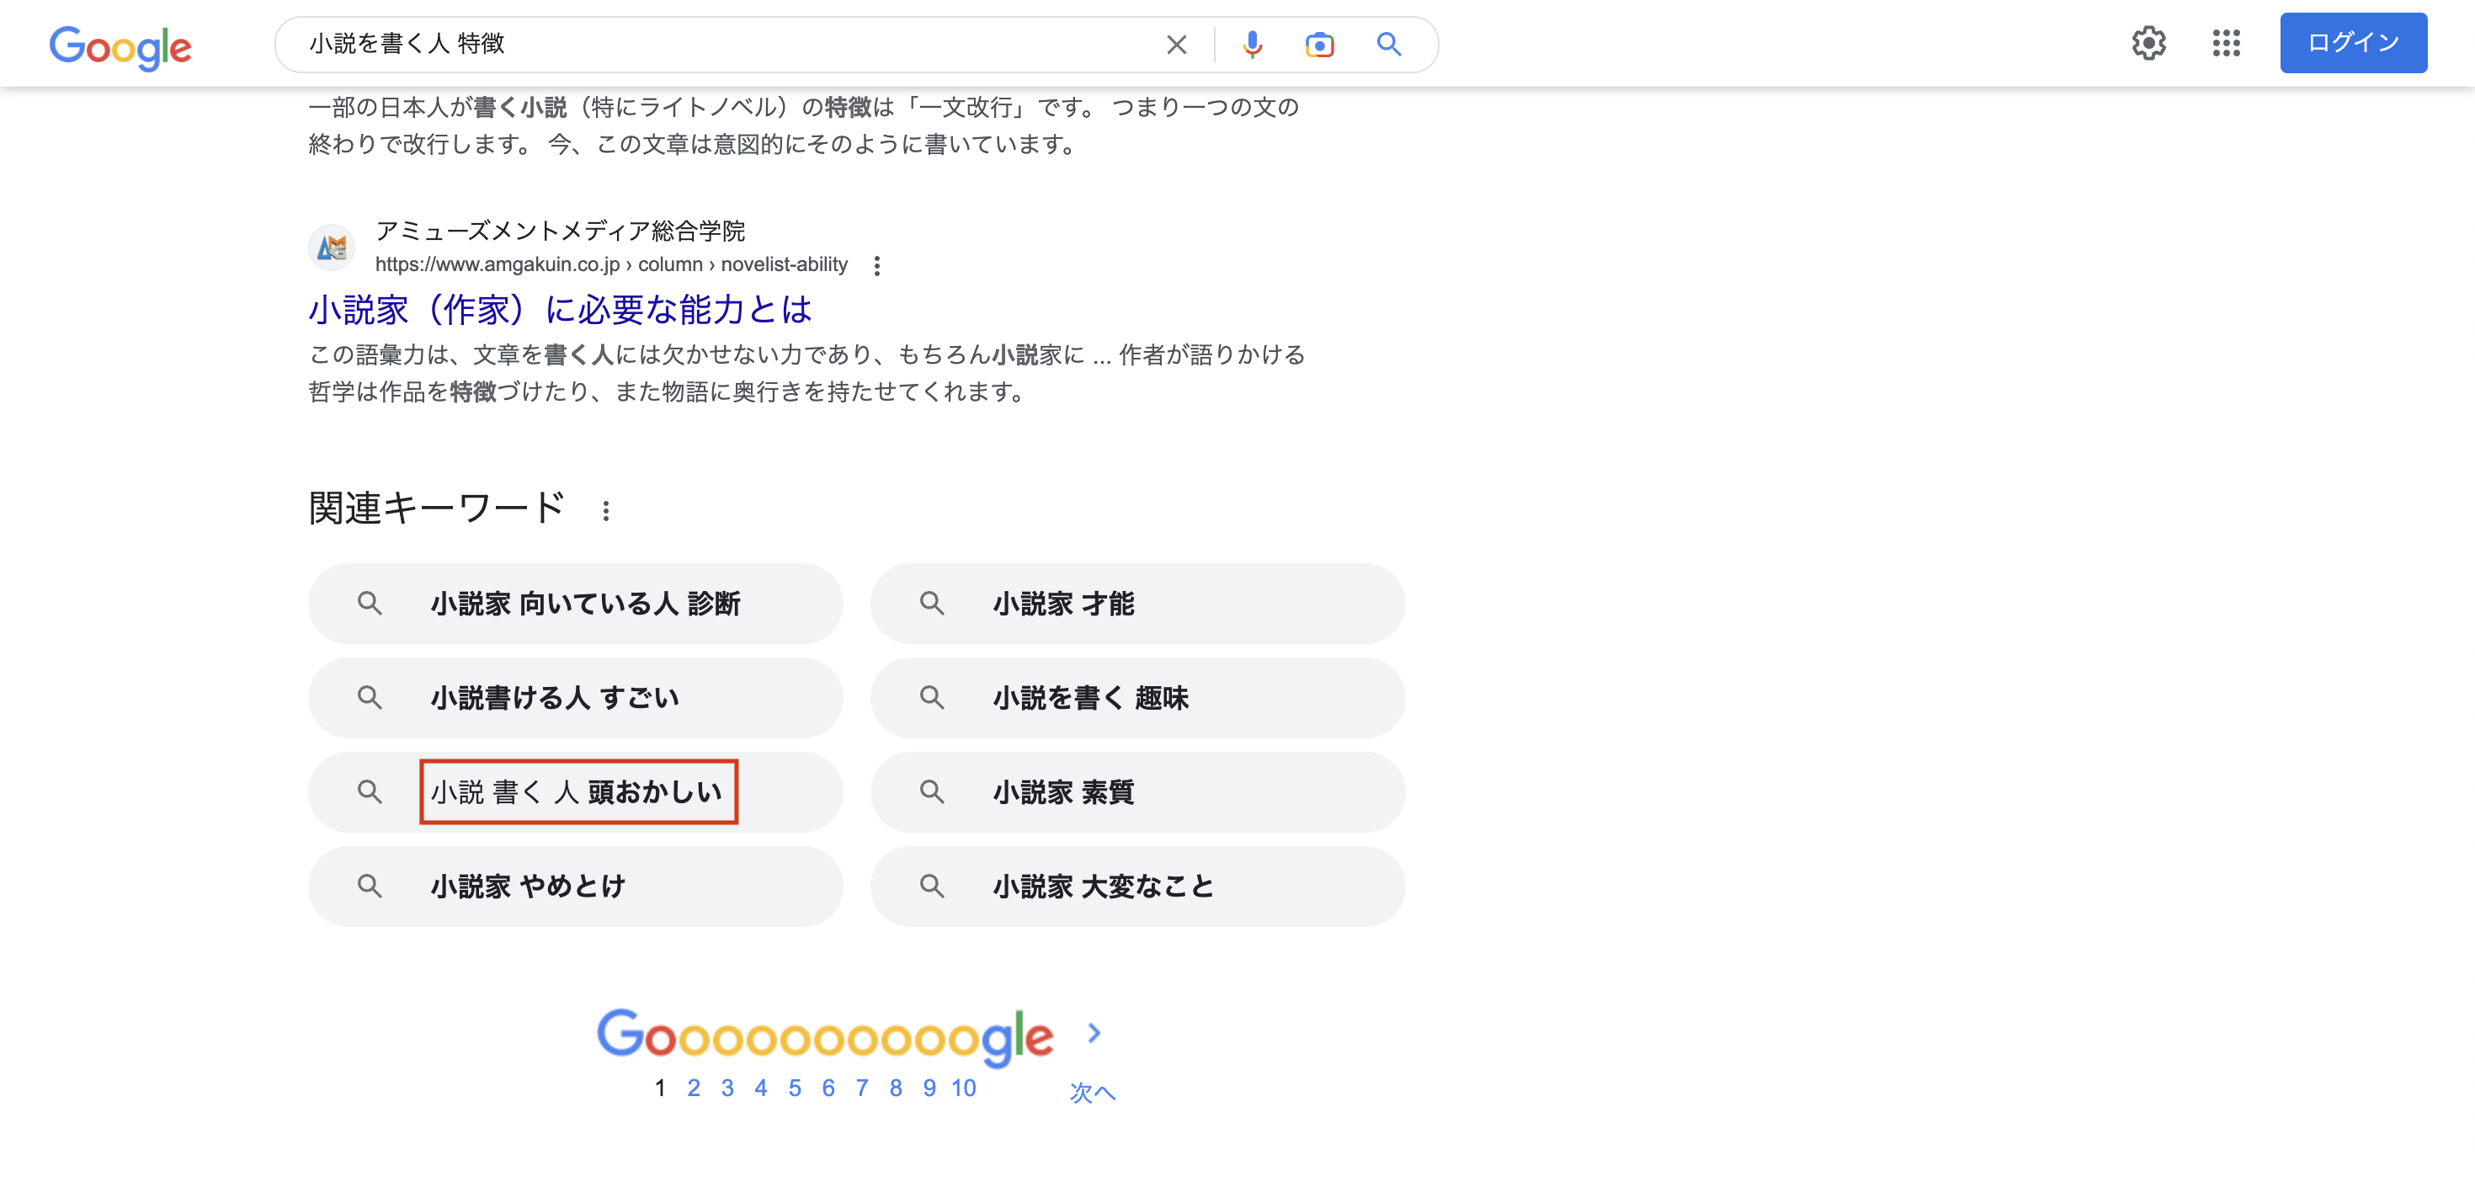The image size is (2475, 1182).
Task: Click アミューズメントメディア総合学院 site name
Action: 560,231
